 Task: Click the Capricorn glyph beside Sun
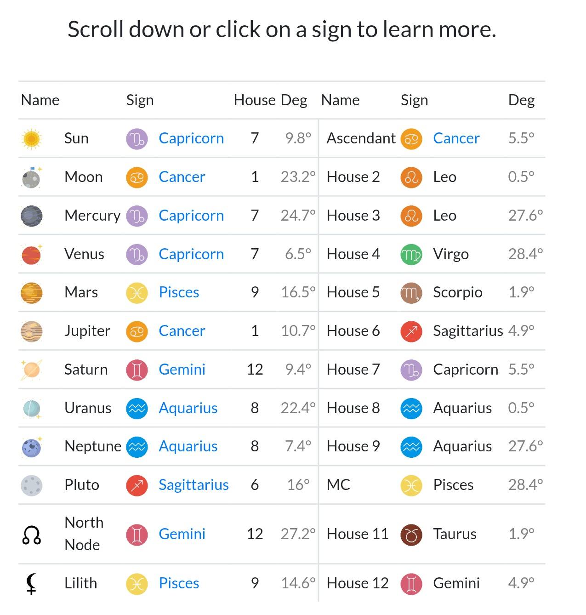(137, 139)
